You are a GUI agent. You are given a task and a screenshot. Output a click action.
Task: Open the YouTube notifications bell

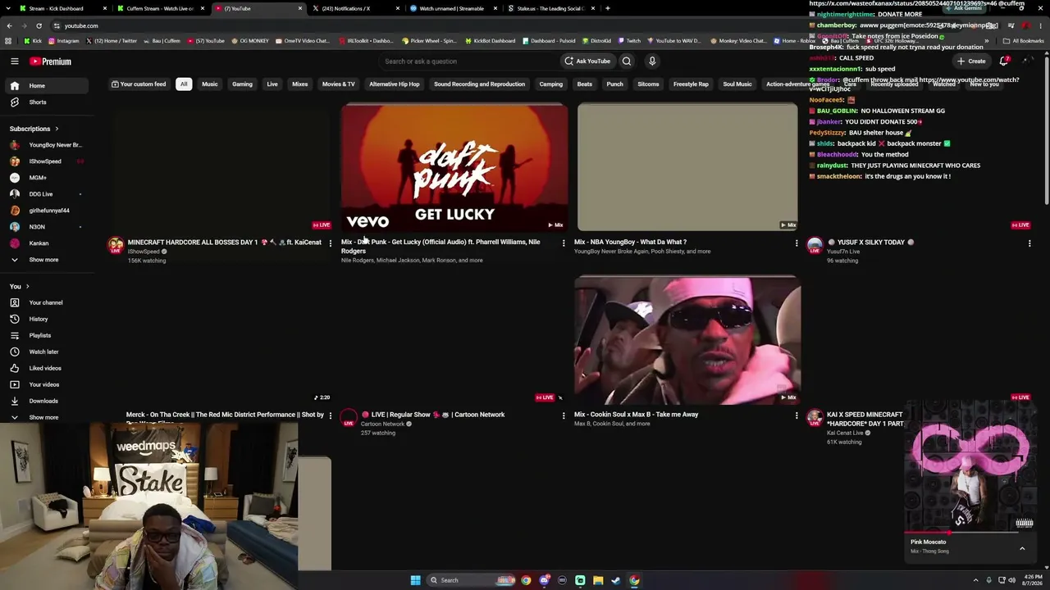click(x=1005, y=61)
